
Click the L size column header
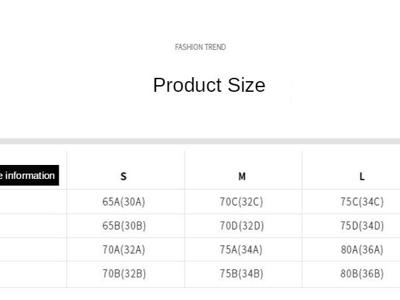(362, 176)
